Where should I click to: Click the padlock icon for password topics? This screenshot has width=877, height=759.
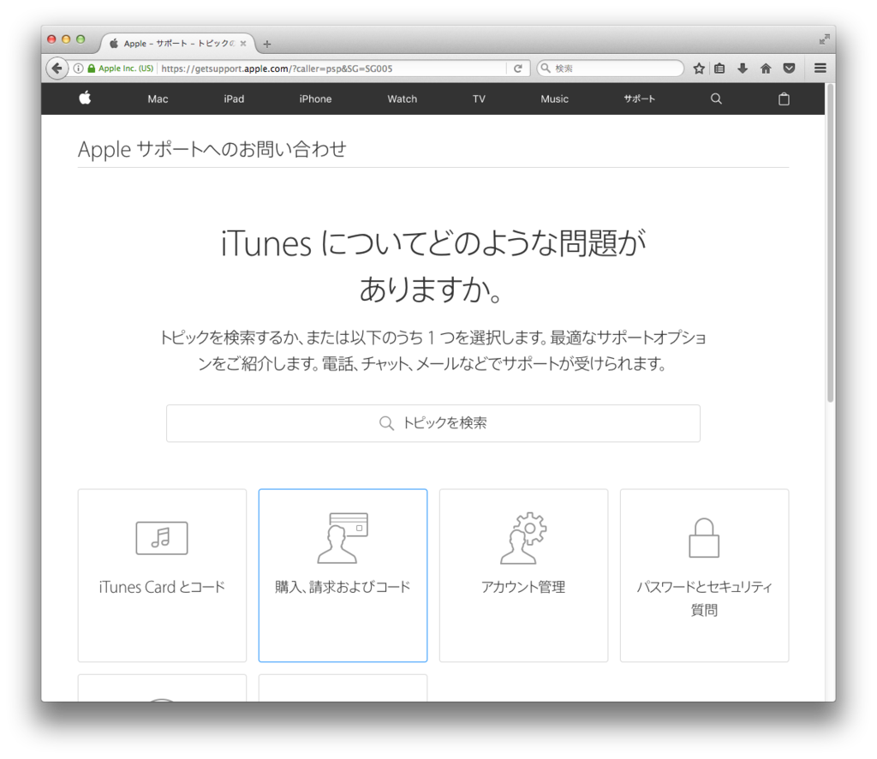tap(704, 537)
